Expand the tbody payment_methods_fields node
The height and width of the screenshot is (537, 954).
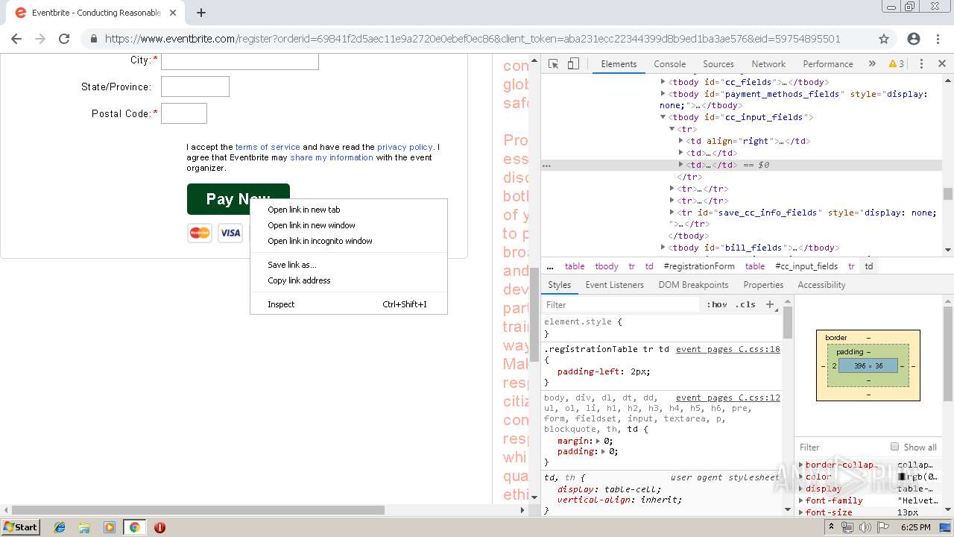click(x=663, y=94)
